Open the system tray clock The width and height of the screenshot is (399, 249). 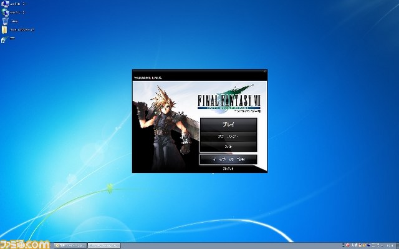(390, 245)
